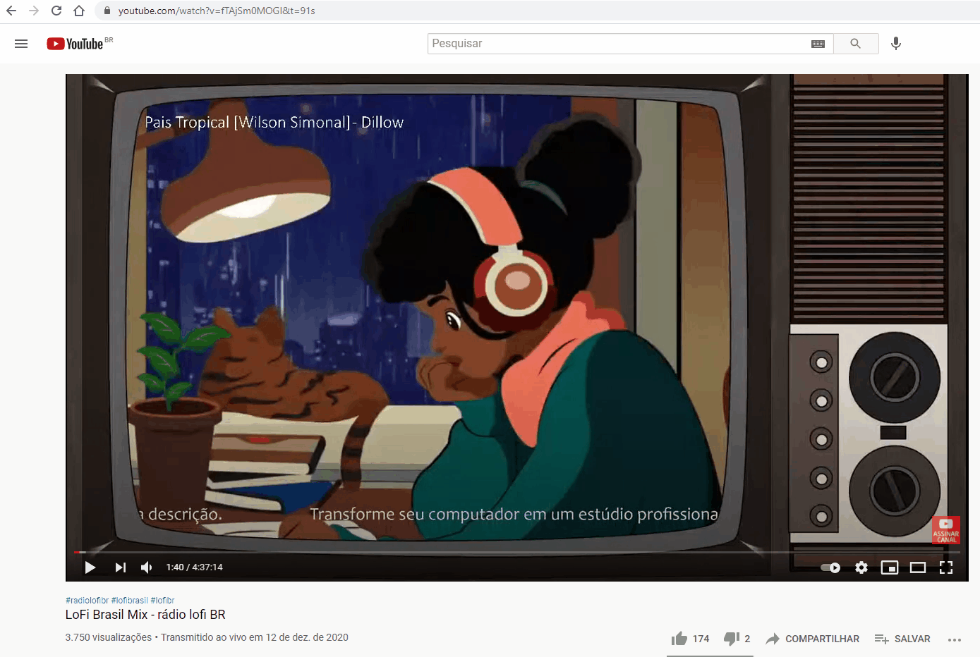Click the Pesquisar search field
980x657 pixels.
point(617,44)
